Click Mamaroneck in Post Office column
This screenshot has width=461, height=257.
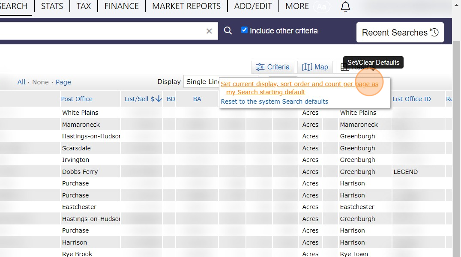pos(81,125)
